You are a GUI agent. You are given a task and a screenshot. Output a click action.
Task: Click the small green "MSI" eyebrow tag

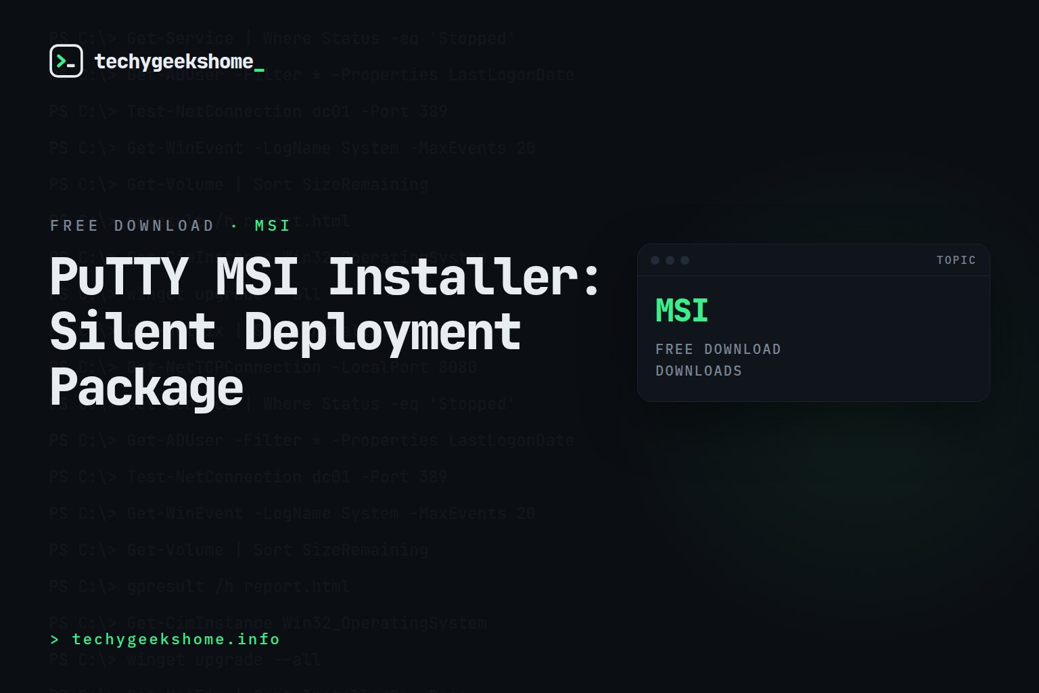273,225
